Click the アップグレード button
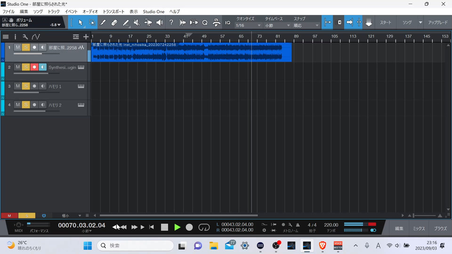Viewport: 452px width, 254px height. point(437,23)
